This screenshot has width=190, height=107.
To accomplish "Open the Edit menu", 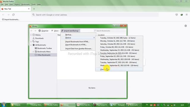I will 6,4.
